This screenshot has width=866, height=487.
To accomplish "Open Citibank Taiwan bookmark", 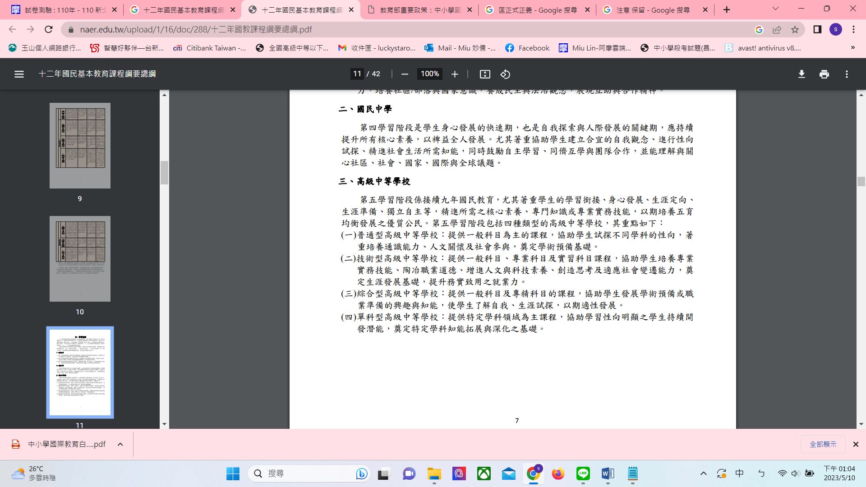I will point(210,48).
